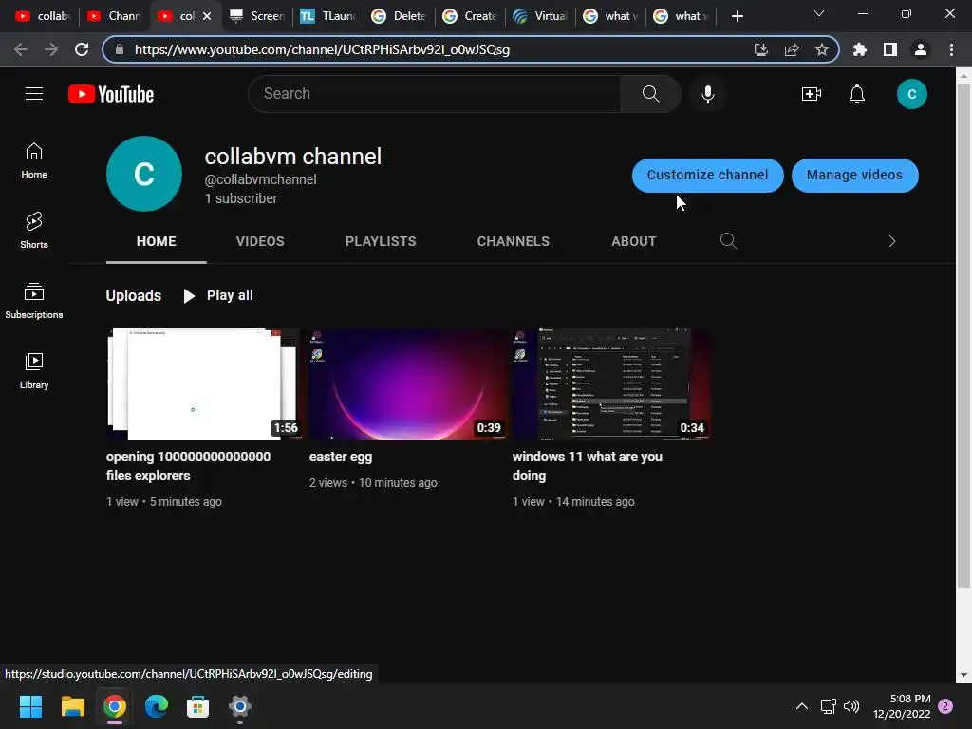Viewport: 972px width, 729px height.
Task: Open Microsoft Store from the taskbar
Action: tap(197, 706)
